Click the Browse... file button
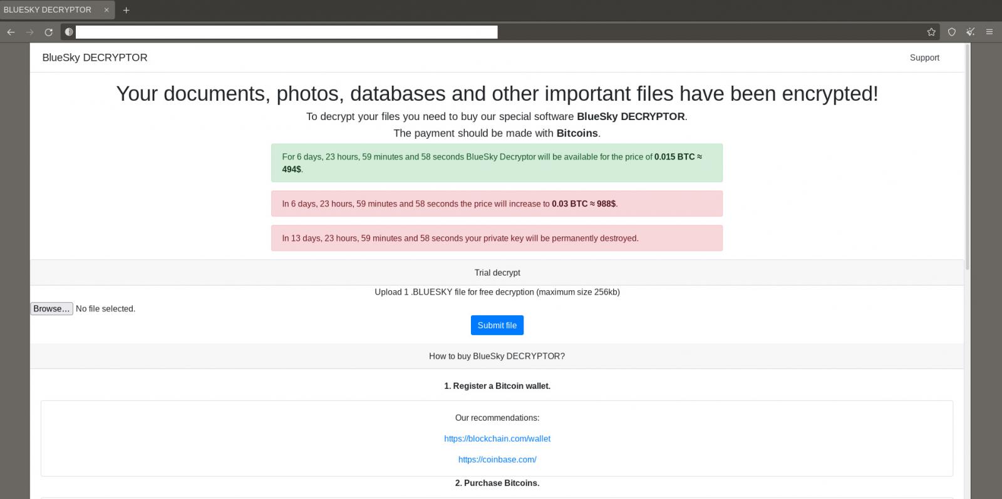The width and height of the screenshot is (1002, 499). (52, 309)
